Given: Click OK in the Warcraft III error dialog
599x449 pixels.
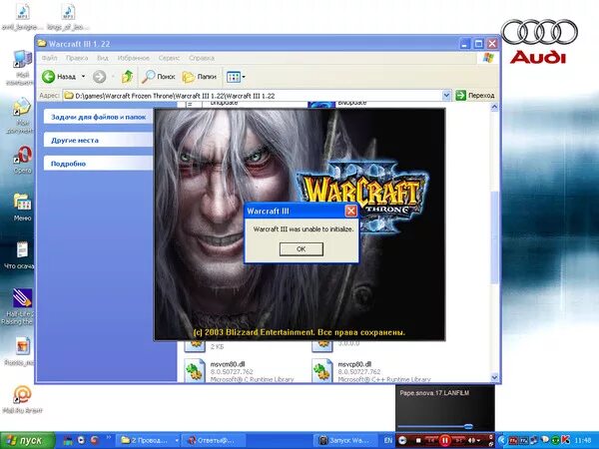Looking at the screenshot, I should coord(301,248).
